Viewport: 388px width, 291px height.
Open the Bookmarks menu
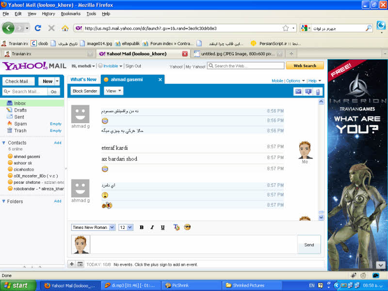(x=70, y=14)
